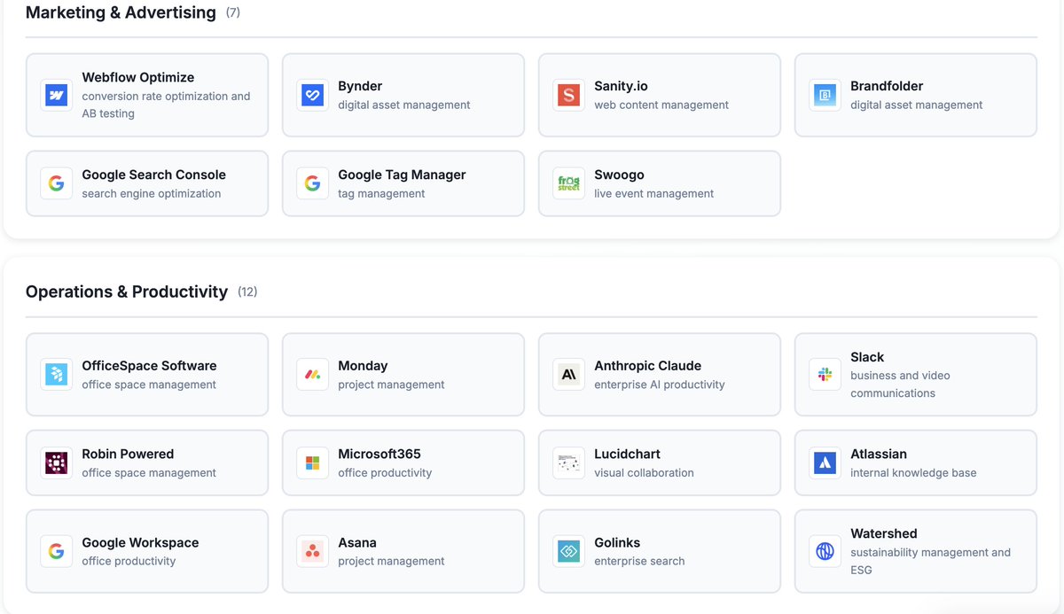Click 'live event management' description
The width and height of the screenshot is (1064, 614).
pos(653,193)
